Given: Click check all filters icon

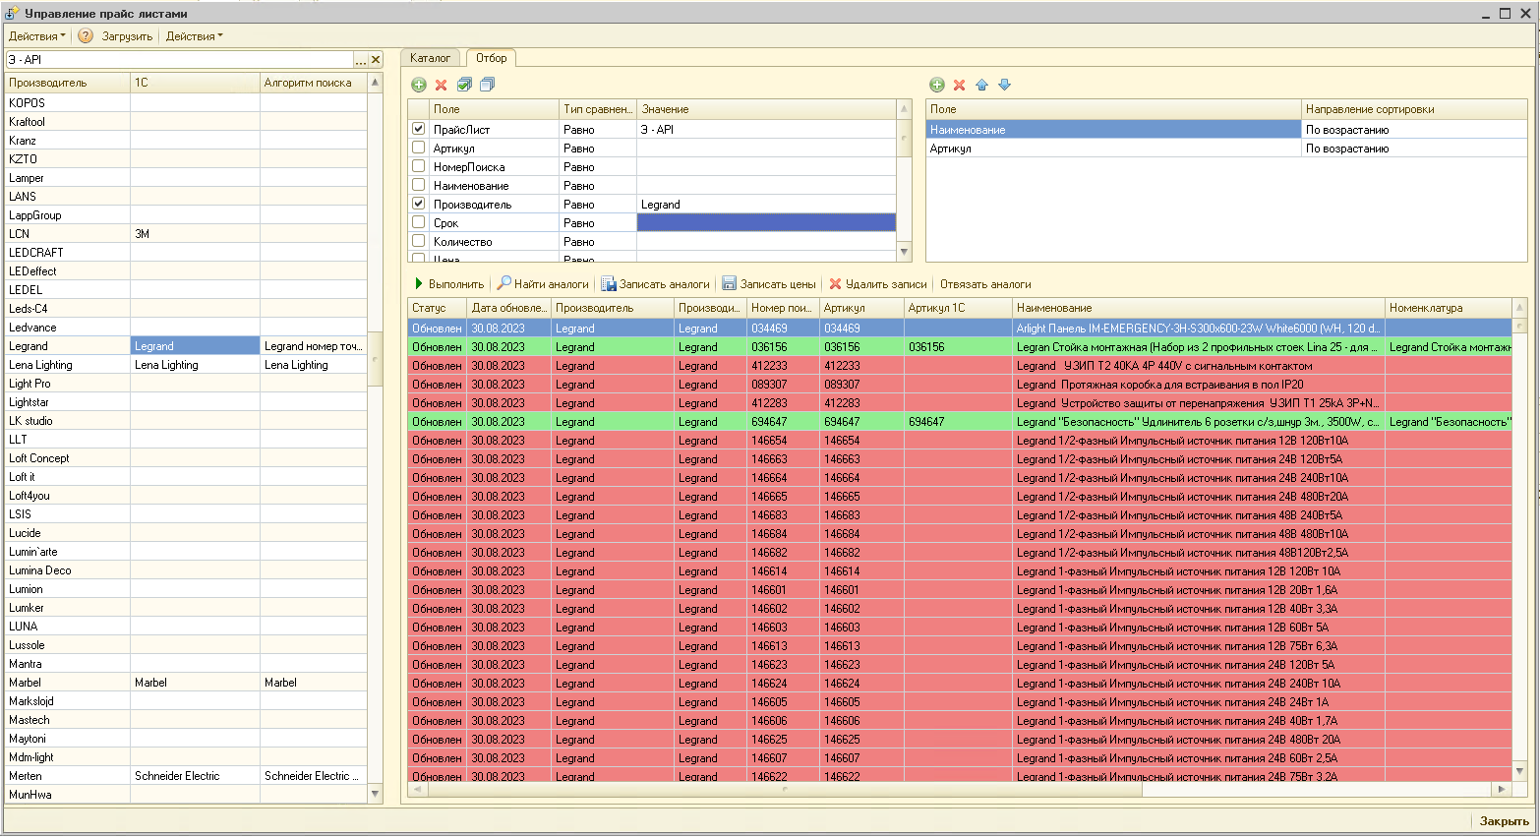Looking at the screenshot, I should pyautogui.click(x=464, y=85).
